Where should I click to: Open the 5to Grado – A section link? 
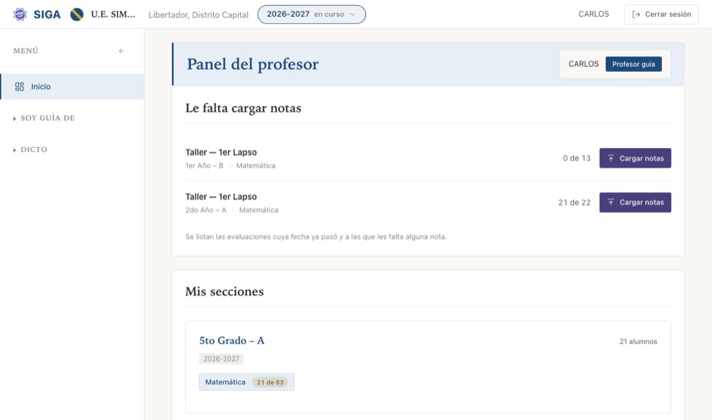click(232, 341)
